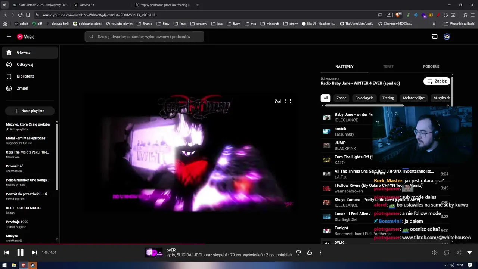Open a new browser tab
The width and height of the screenshot is (478, 269).
click(198, 5)
